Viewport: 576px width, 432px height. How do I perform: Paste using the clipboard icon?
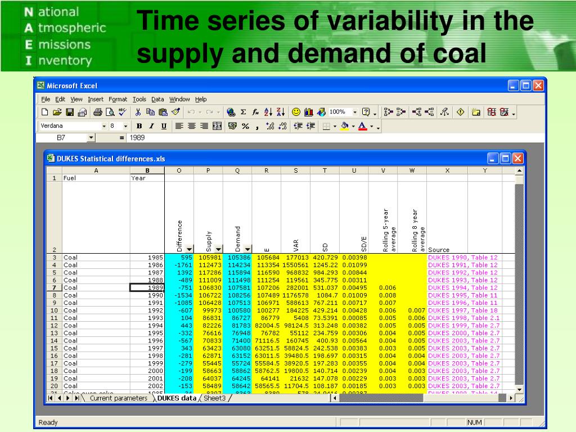pos(163,112)
